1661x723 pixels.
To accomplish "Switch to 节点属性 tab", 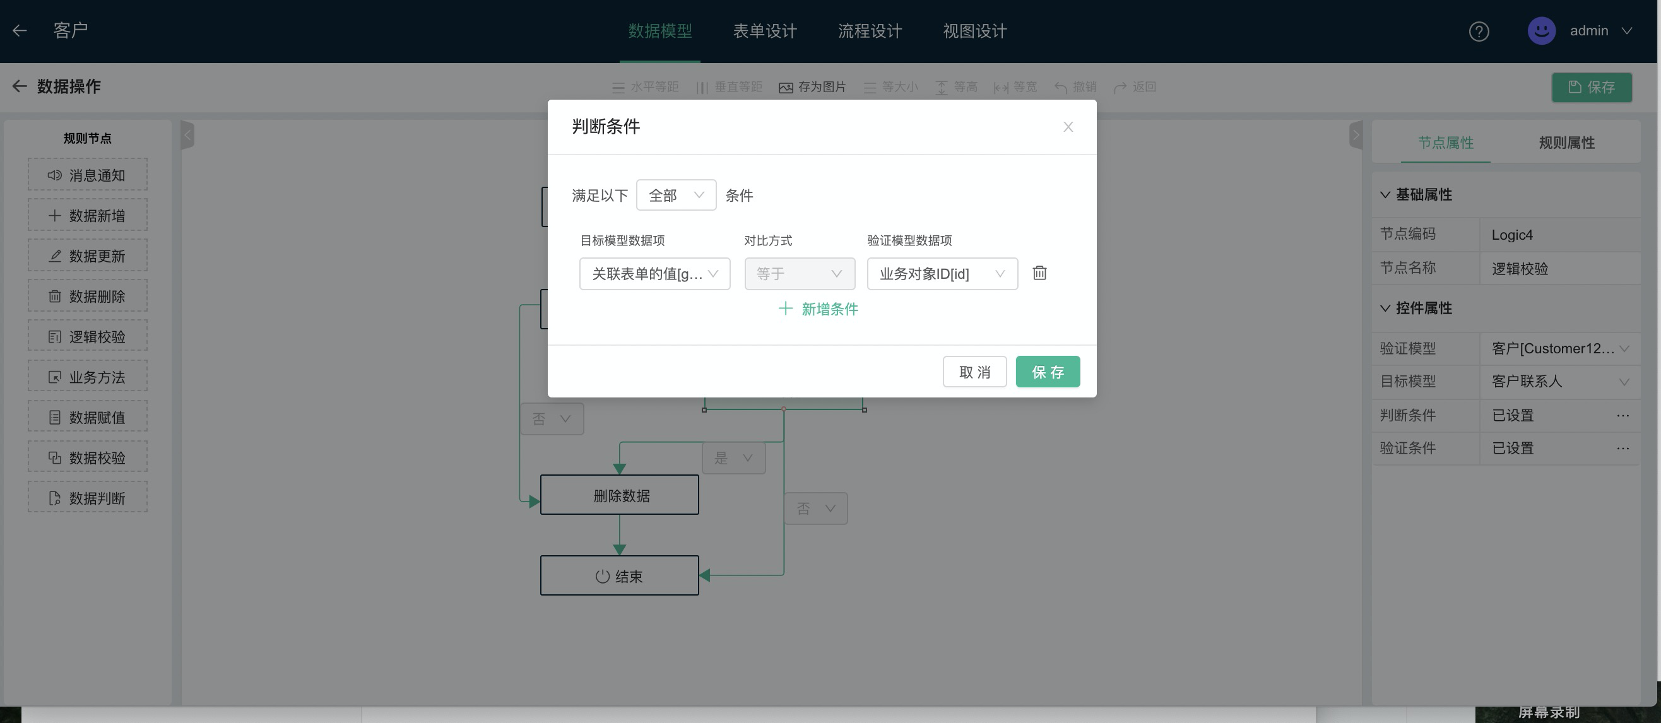I will point(1446,143).
